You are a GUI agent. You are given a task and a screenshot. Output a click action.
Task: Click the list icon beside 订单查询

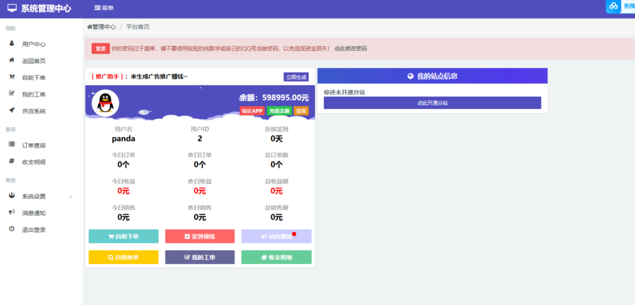click(12, 144)
